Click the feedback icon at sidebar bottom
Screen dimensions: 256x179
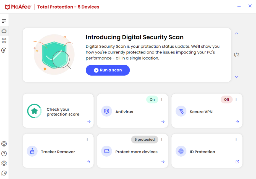pos(4,173)
